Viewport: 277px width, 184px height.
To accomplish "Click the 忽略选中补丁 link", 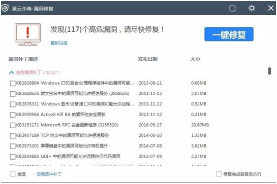I will click(x=49, y=174).
